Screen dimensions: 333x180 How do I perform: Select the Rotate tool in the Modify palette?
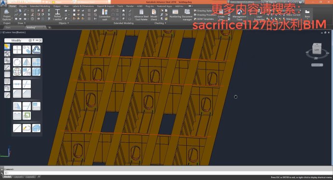pyautogui.click(x=17, y=62)
